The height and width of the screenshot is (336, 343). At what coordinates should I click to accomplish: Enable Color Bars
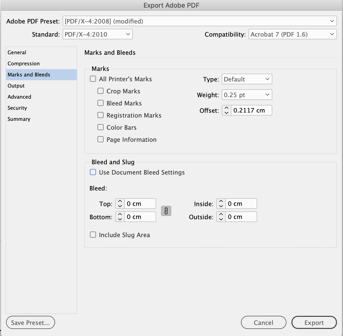[x=101, y=127]
